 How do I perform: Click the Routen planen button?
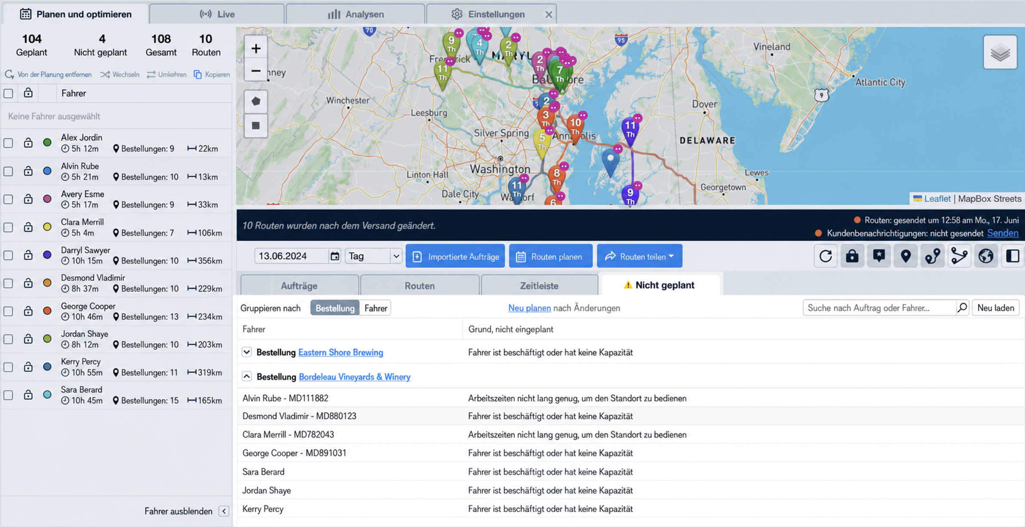click(550, 256)
